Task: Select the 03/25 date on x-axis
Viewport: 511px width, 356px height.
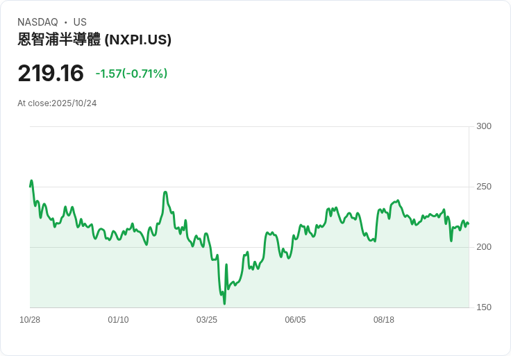Action: pos(207,320)
